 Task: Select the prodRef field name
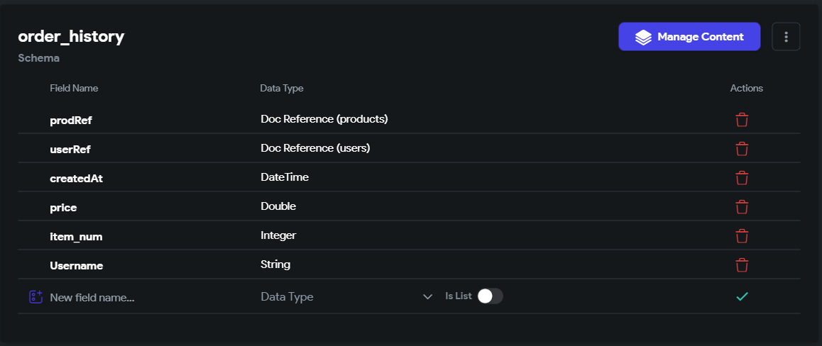point(71,121)
